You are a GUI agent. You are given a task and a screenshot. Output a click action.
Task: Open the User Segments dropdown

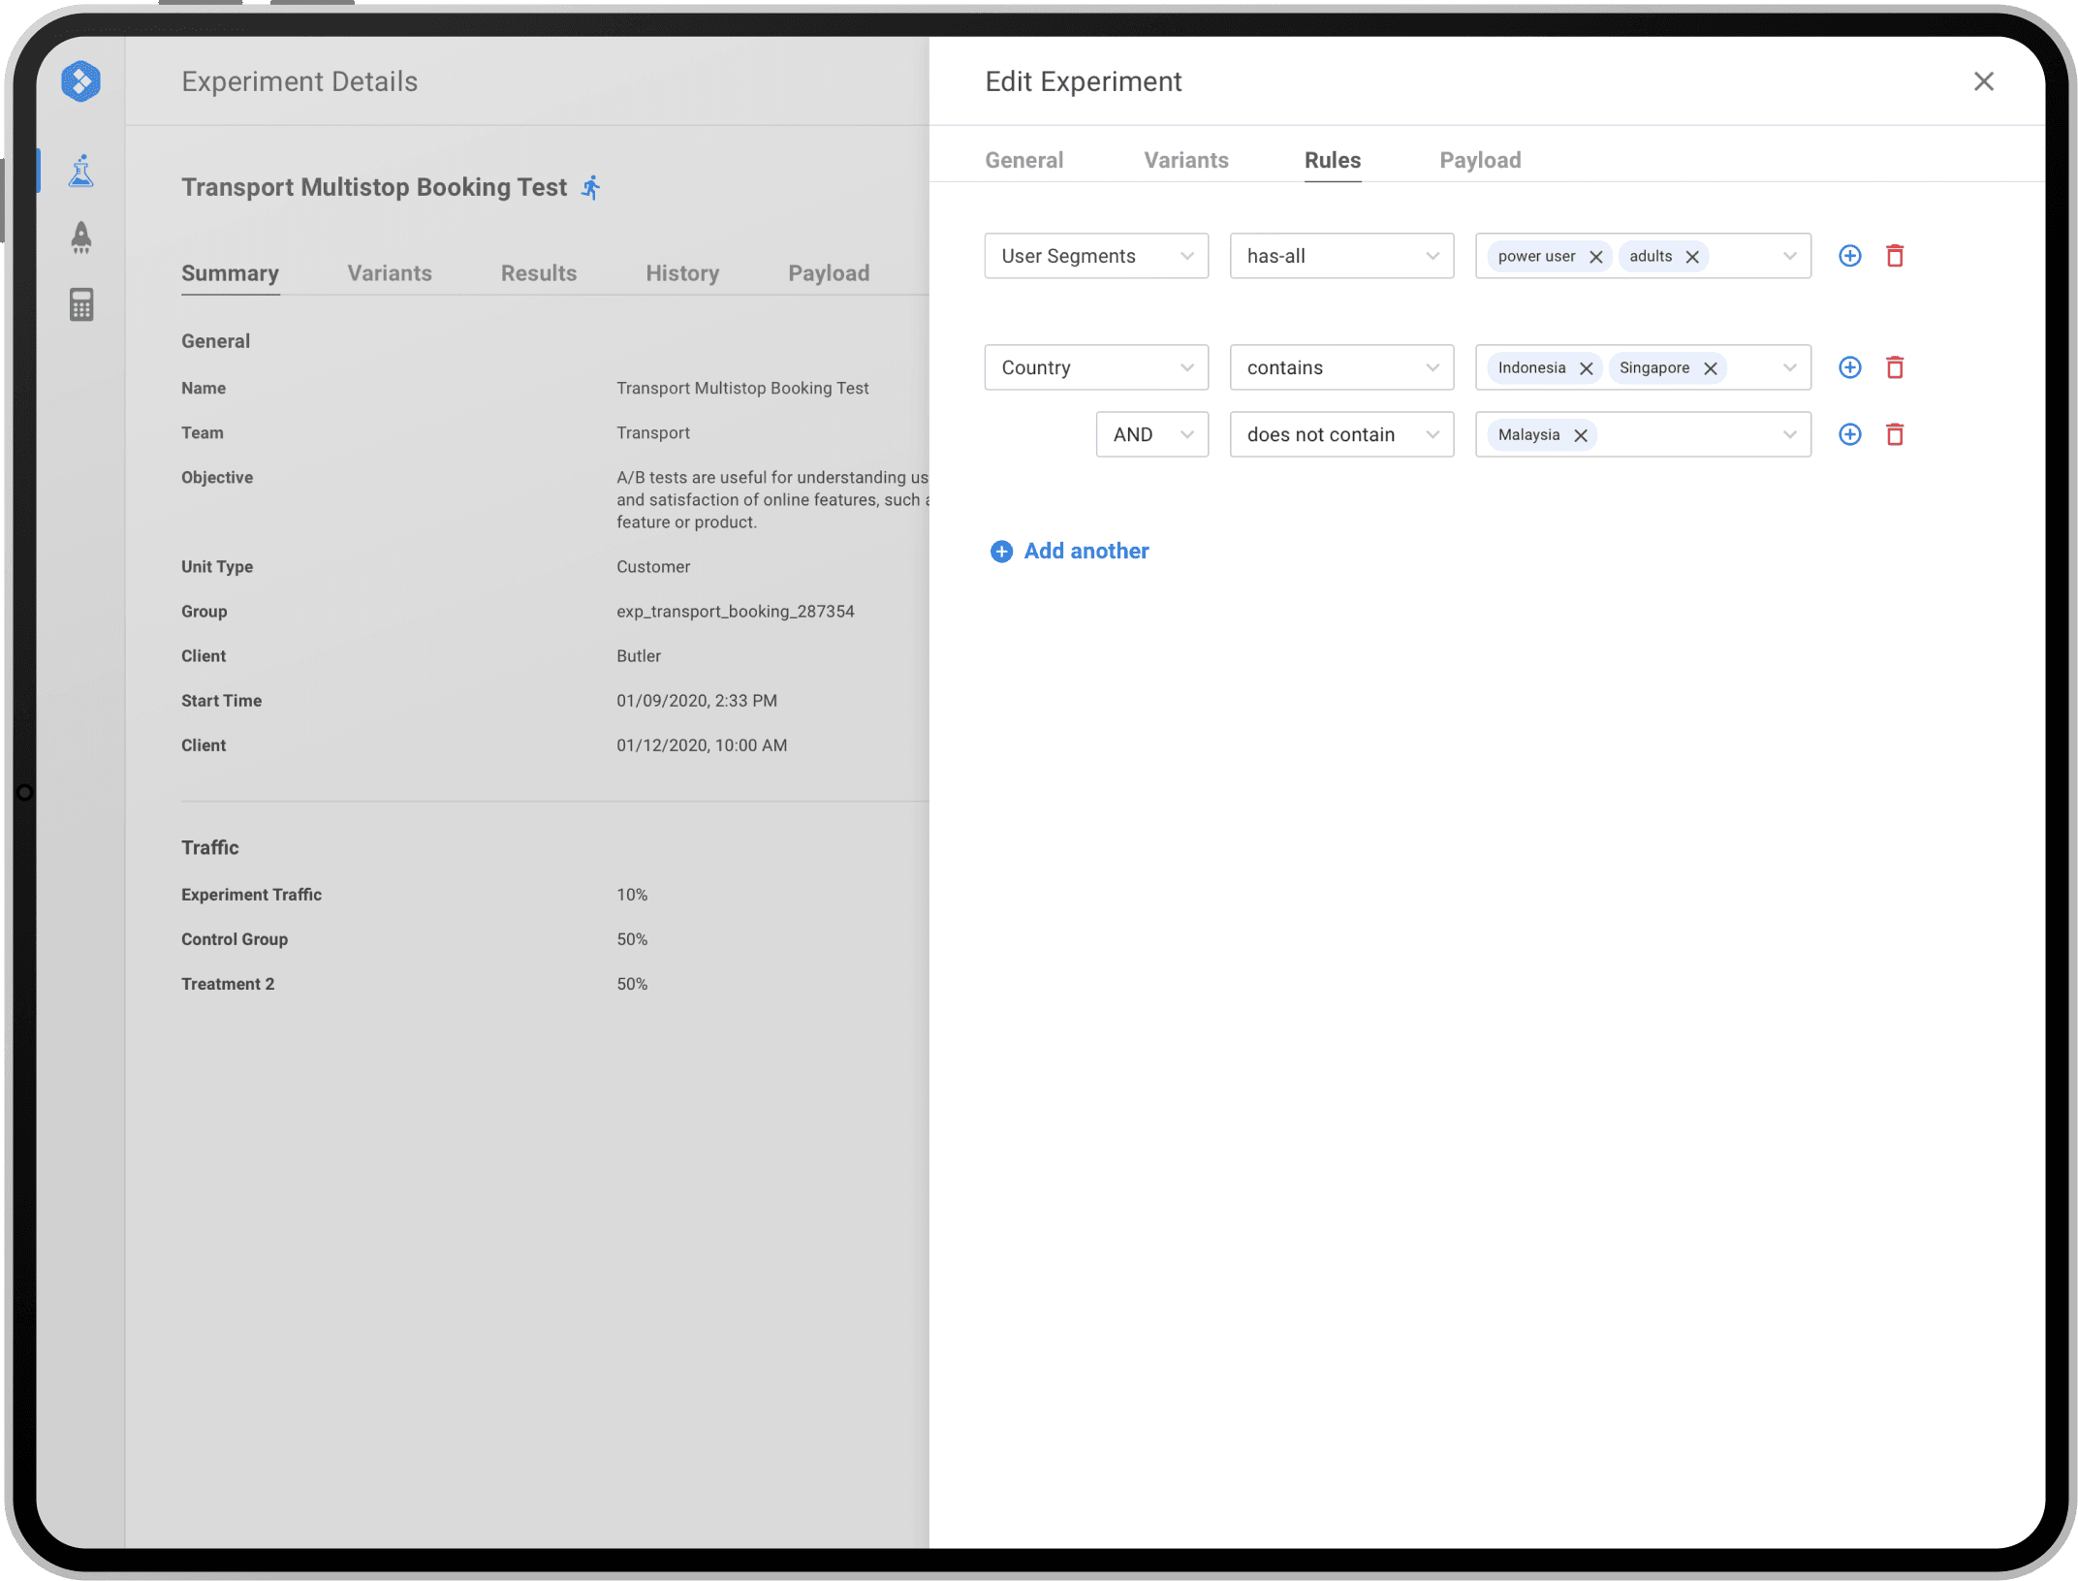tap(1096, 256)
